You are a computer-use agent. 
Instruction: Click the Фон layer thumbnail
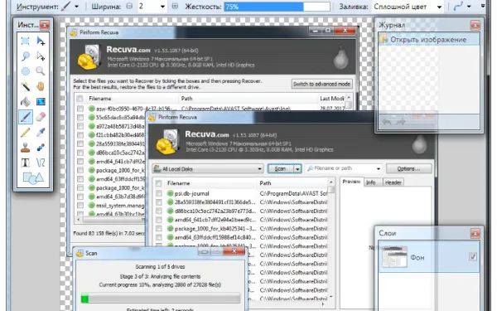point(394,257)
